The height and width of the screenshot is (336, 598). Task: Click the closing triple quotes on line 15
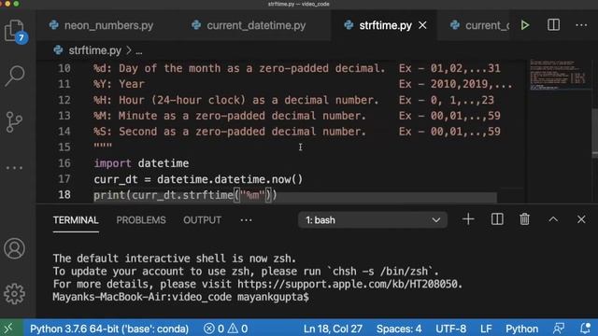coord(103,147)
